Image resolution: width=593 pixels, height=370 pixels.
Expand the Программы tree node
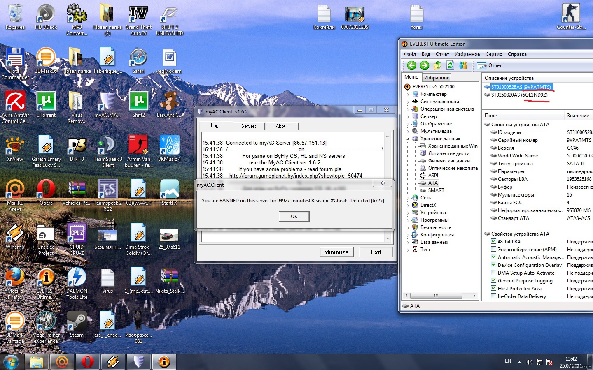408,220
